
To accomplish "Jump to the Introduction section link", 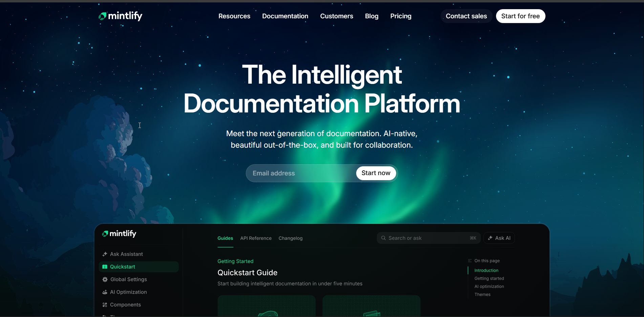I will [x=486, y=270].
